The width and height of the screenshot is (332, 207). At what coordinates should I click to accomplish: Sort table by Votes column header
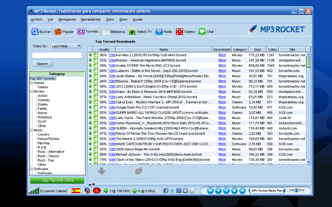tap(273, 50)
